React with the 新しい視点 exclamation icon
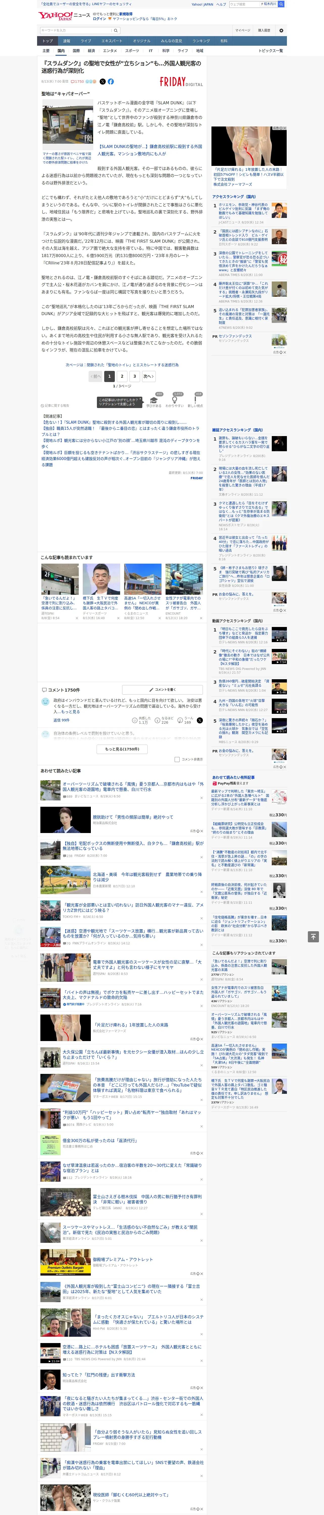324x1515 pixels. click(195, 400)
